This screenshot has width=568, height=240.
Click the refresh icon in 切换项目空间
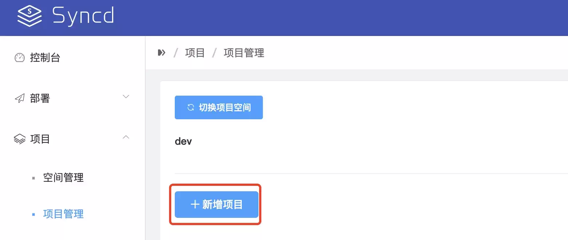pos(190,107)
